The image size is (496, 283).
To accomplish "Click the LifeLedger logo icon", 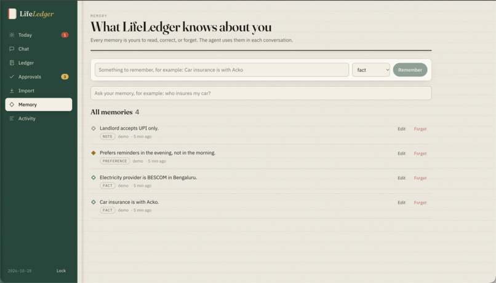I will click(12, 14).
